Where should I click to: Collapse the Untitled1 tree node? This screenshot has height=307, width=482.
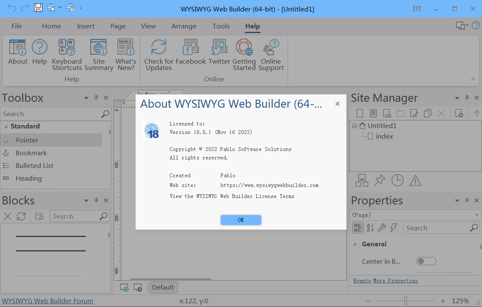pos(354,126)
